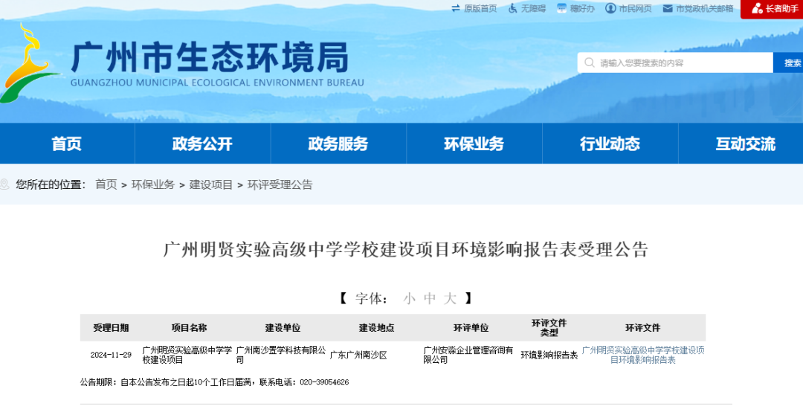Select 政务服务 in the main navigation
This screenshot has height=418, width=803.
(338, 144)
